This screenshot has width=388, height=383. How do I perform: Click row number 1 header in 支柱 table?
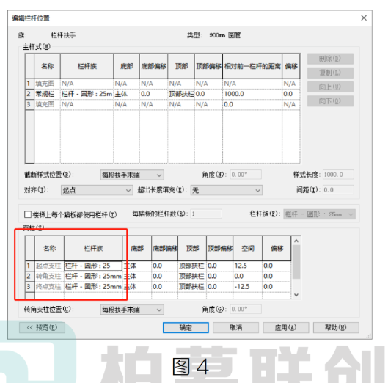pyautogui.click(x=29, y=266)
